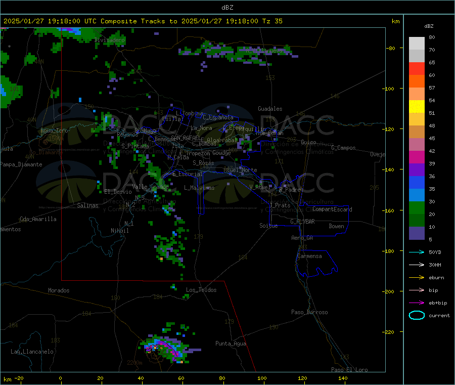Click the Aero_GA location label
Image resolution: width=455 pixels, height=385 pixels.
(x=302, y=238)
